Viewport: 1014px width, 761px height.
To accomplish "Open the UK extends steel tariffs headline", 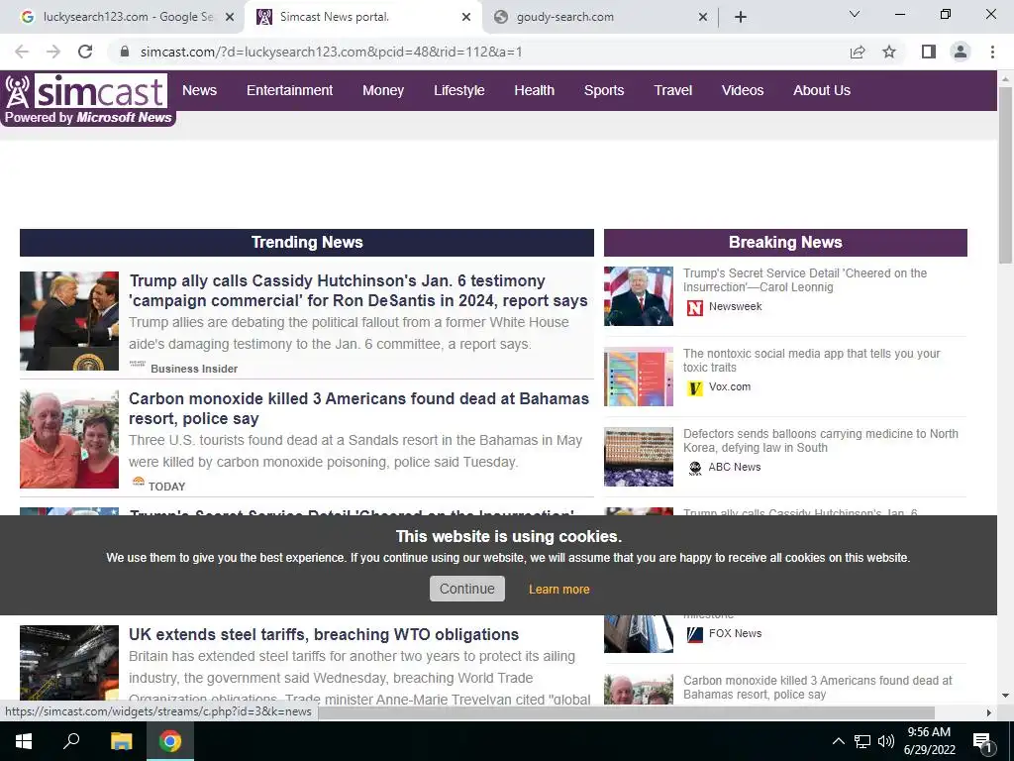I will pyautogui.click(x=324, y=634).
